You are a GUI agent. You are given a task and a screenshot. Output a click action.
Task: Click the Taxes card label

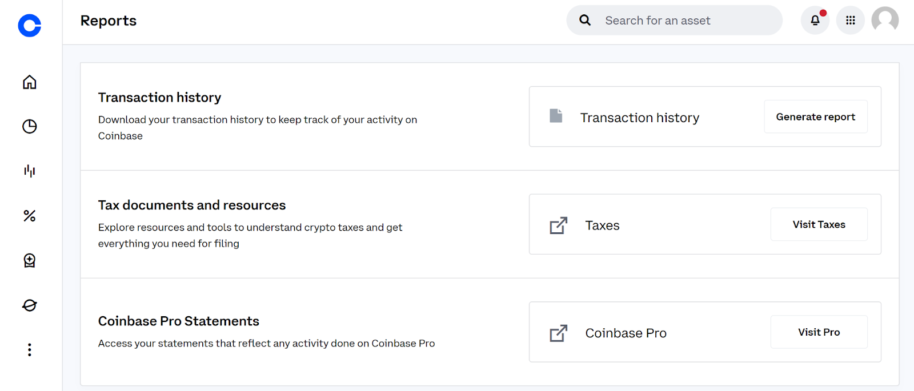click(x=603, y=225)
